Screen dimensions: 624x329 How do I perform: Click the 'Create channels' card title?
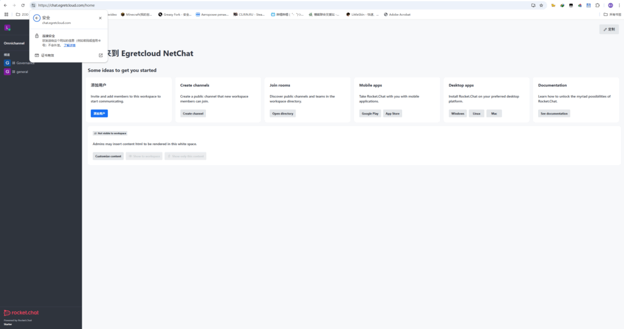194,85
